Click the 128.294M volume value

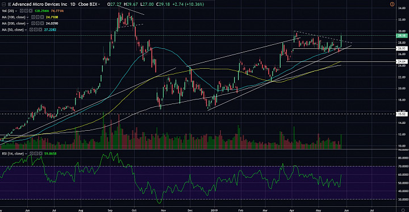pos(41,11)
